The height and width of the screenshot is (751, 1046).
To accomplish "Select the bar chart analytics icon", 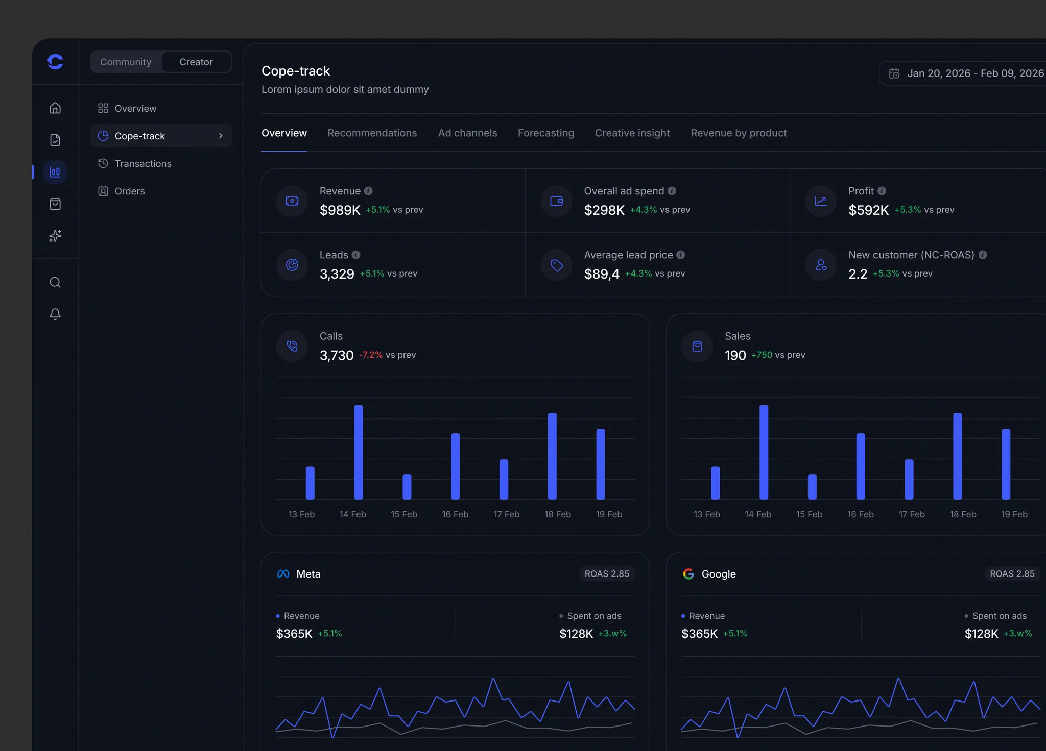I will coord(55,172).
